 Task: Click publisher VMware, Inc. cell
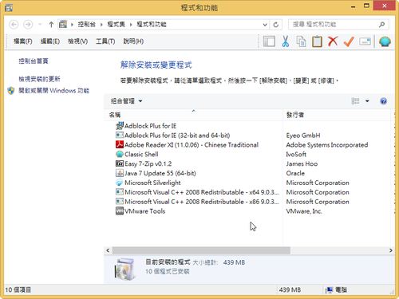click(304, 211)
